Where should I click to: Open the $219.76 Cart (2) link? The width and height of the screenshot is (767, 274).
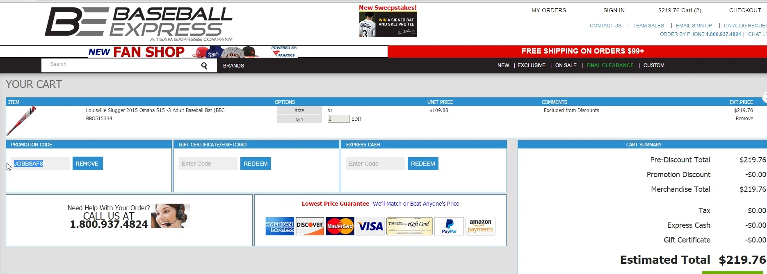click(x=680, y=10)
